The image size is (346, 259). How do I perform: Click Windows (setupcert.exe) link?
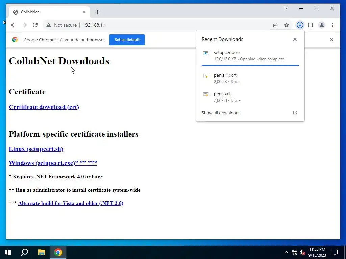[53, 163]
